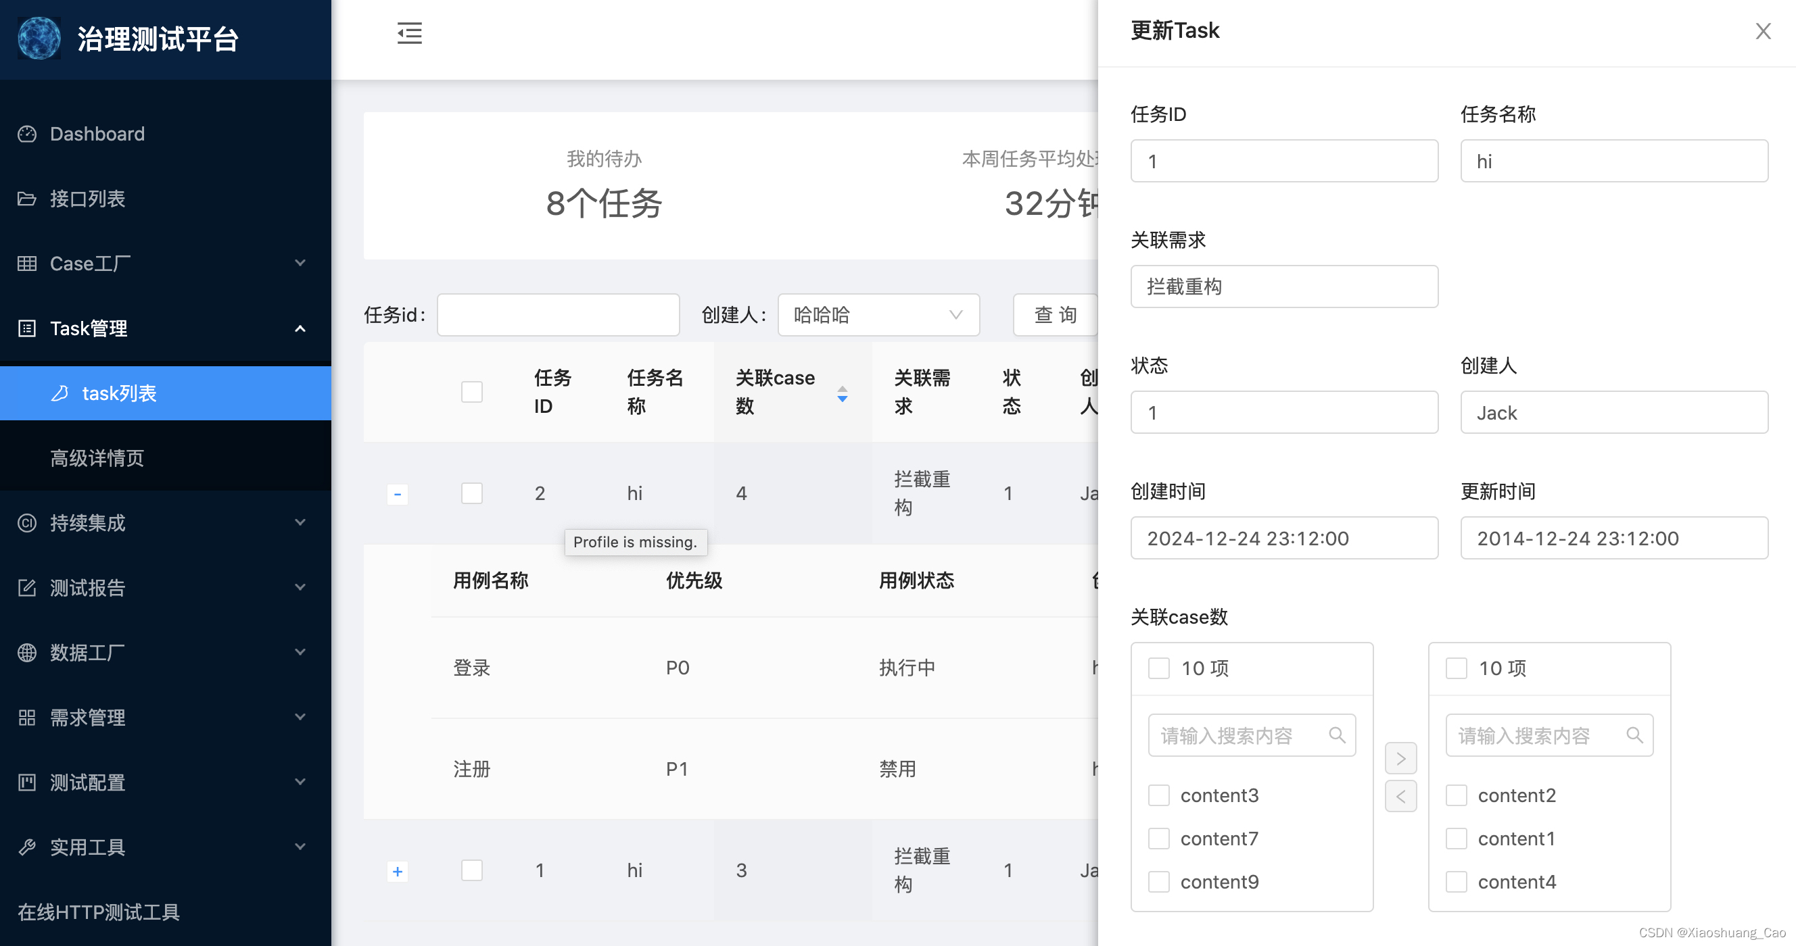Focus the 更新时间 field 2014-12-24
This screenshot has width=1796, height=946.
point(1614,538)
